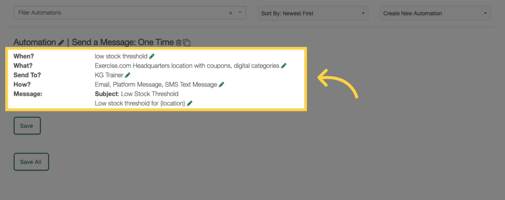This screenshot has width=505, height=200.
Task: Click the Save button
Action: tap(27, 126)
